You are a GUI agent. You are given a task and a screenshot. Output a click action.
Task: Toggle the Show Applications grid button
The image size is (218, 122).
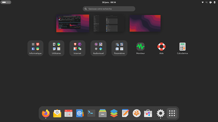click(x=172, y=113)
